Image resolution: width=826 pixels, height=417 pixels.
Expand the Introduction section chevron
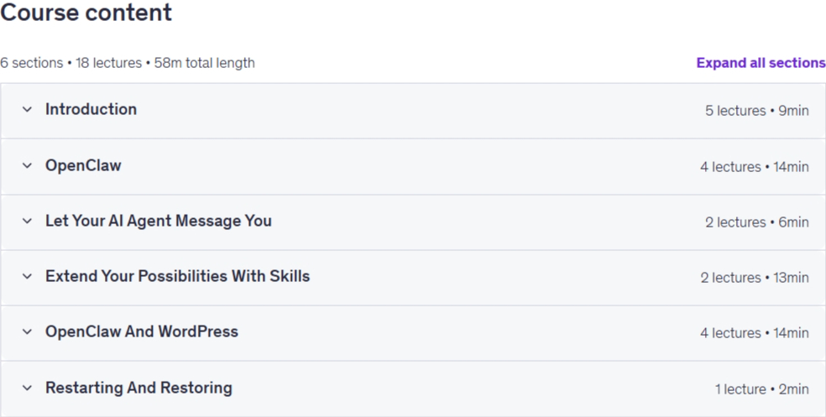tap(27, 110)
